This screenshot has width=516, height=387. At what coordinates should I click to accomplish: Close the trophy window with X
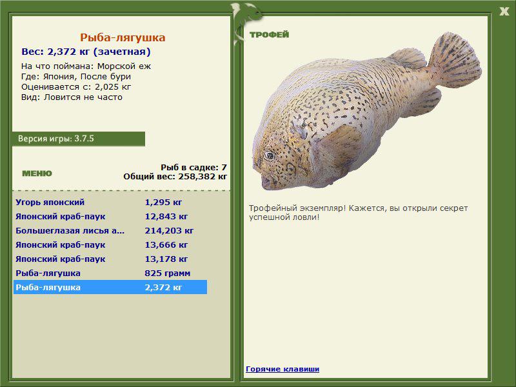(504, 12)
